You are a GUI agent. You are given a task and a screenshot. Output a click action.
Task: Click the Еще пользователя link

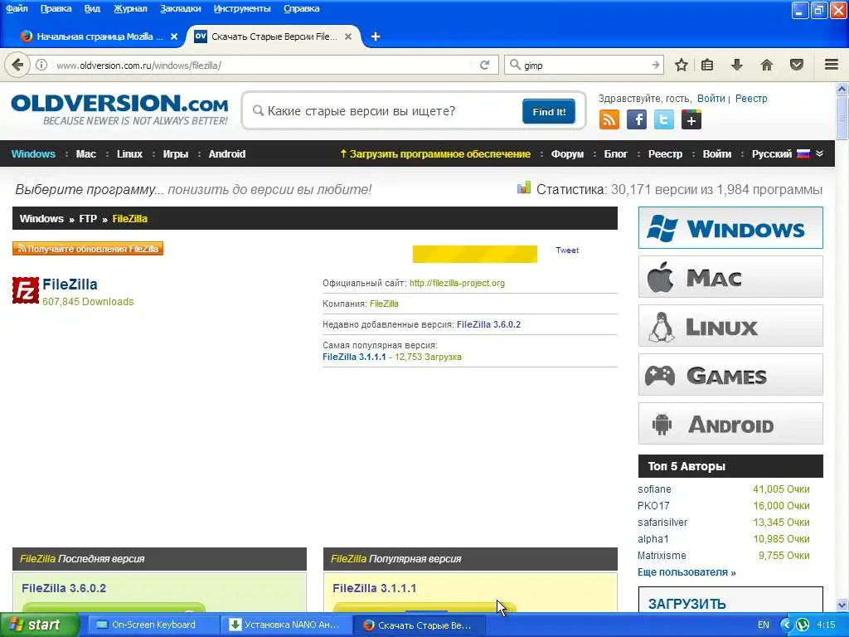click(686, 572)
